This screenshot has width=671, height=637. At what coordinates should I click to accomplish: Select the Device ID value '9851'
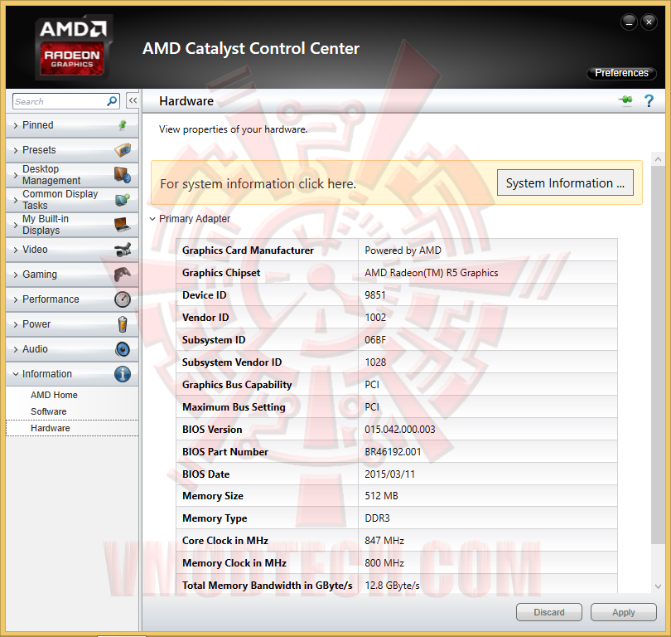pyautogui.click(x=375, y=295)
